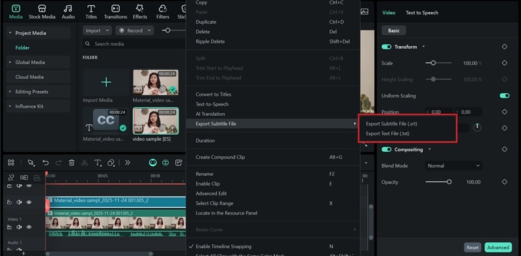The image size is (521, 256).
Task: Open the Filters library tab
Action: pos(162,12)
